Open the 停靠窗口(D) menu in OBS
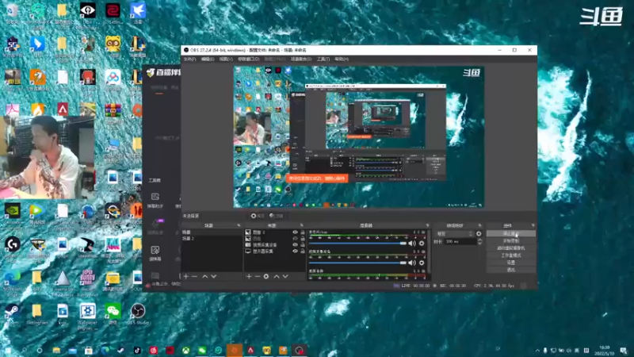Image resolution: width=634 pixels, height=357 pixels. [248, 59]
